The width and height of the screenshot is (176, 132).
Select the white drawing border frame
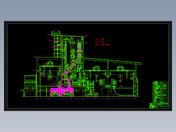click(88, 66)
